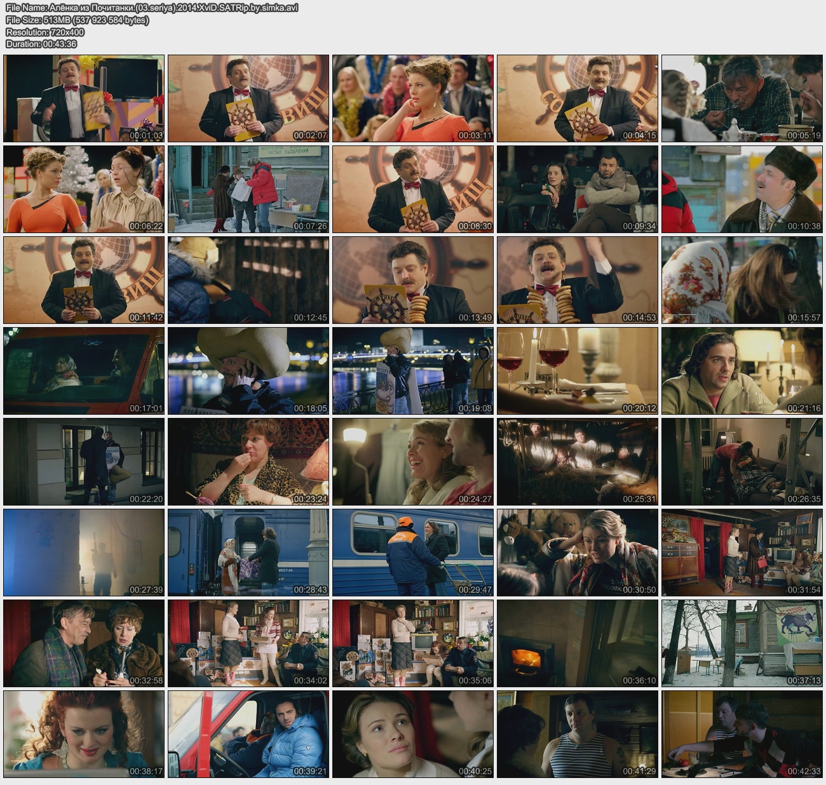Open the thumbnail marked 00:05:19

[x=741, y=98]
